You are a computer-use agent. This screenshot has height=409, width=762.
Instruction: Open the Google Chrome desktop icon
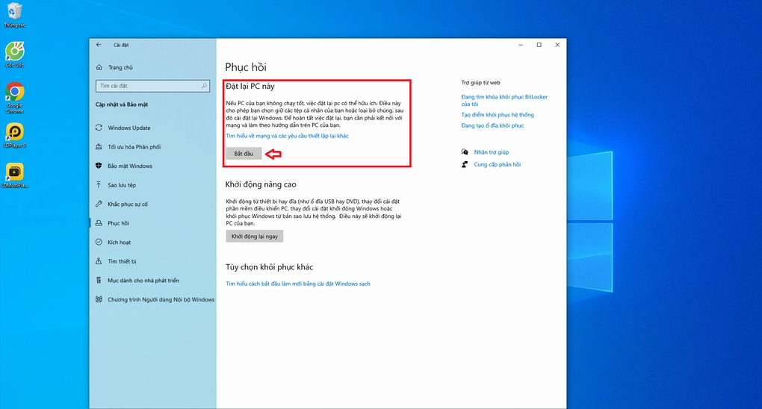[x=14, y=93]
